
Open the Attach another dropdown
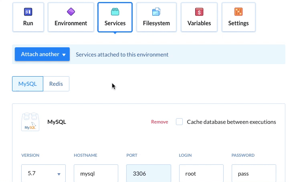point(42,55)
